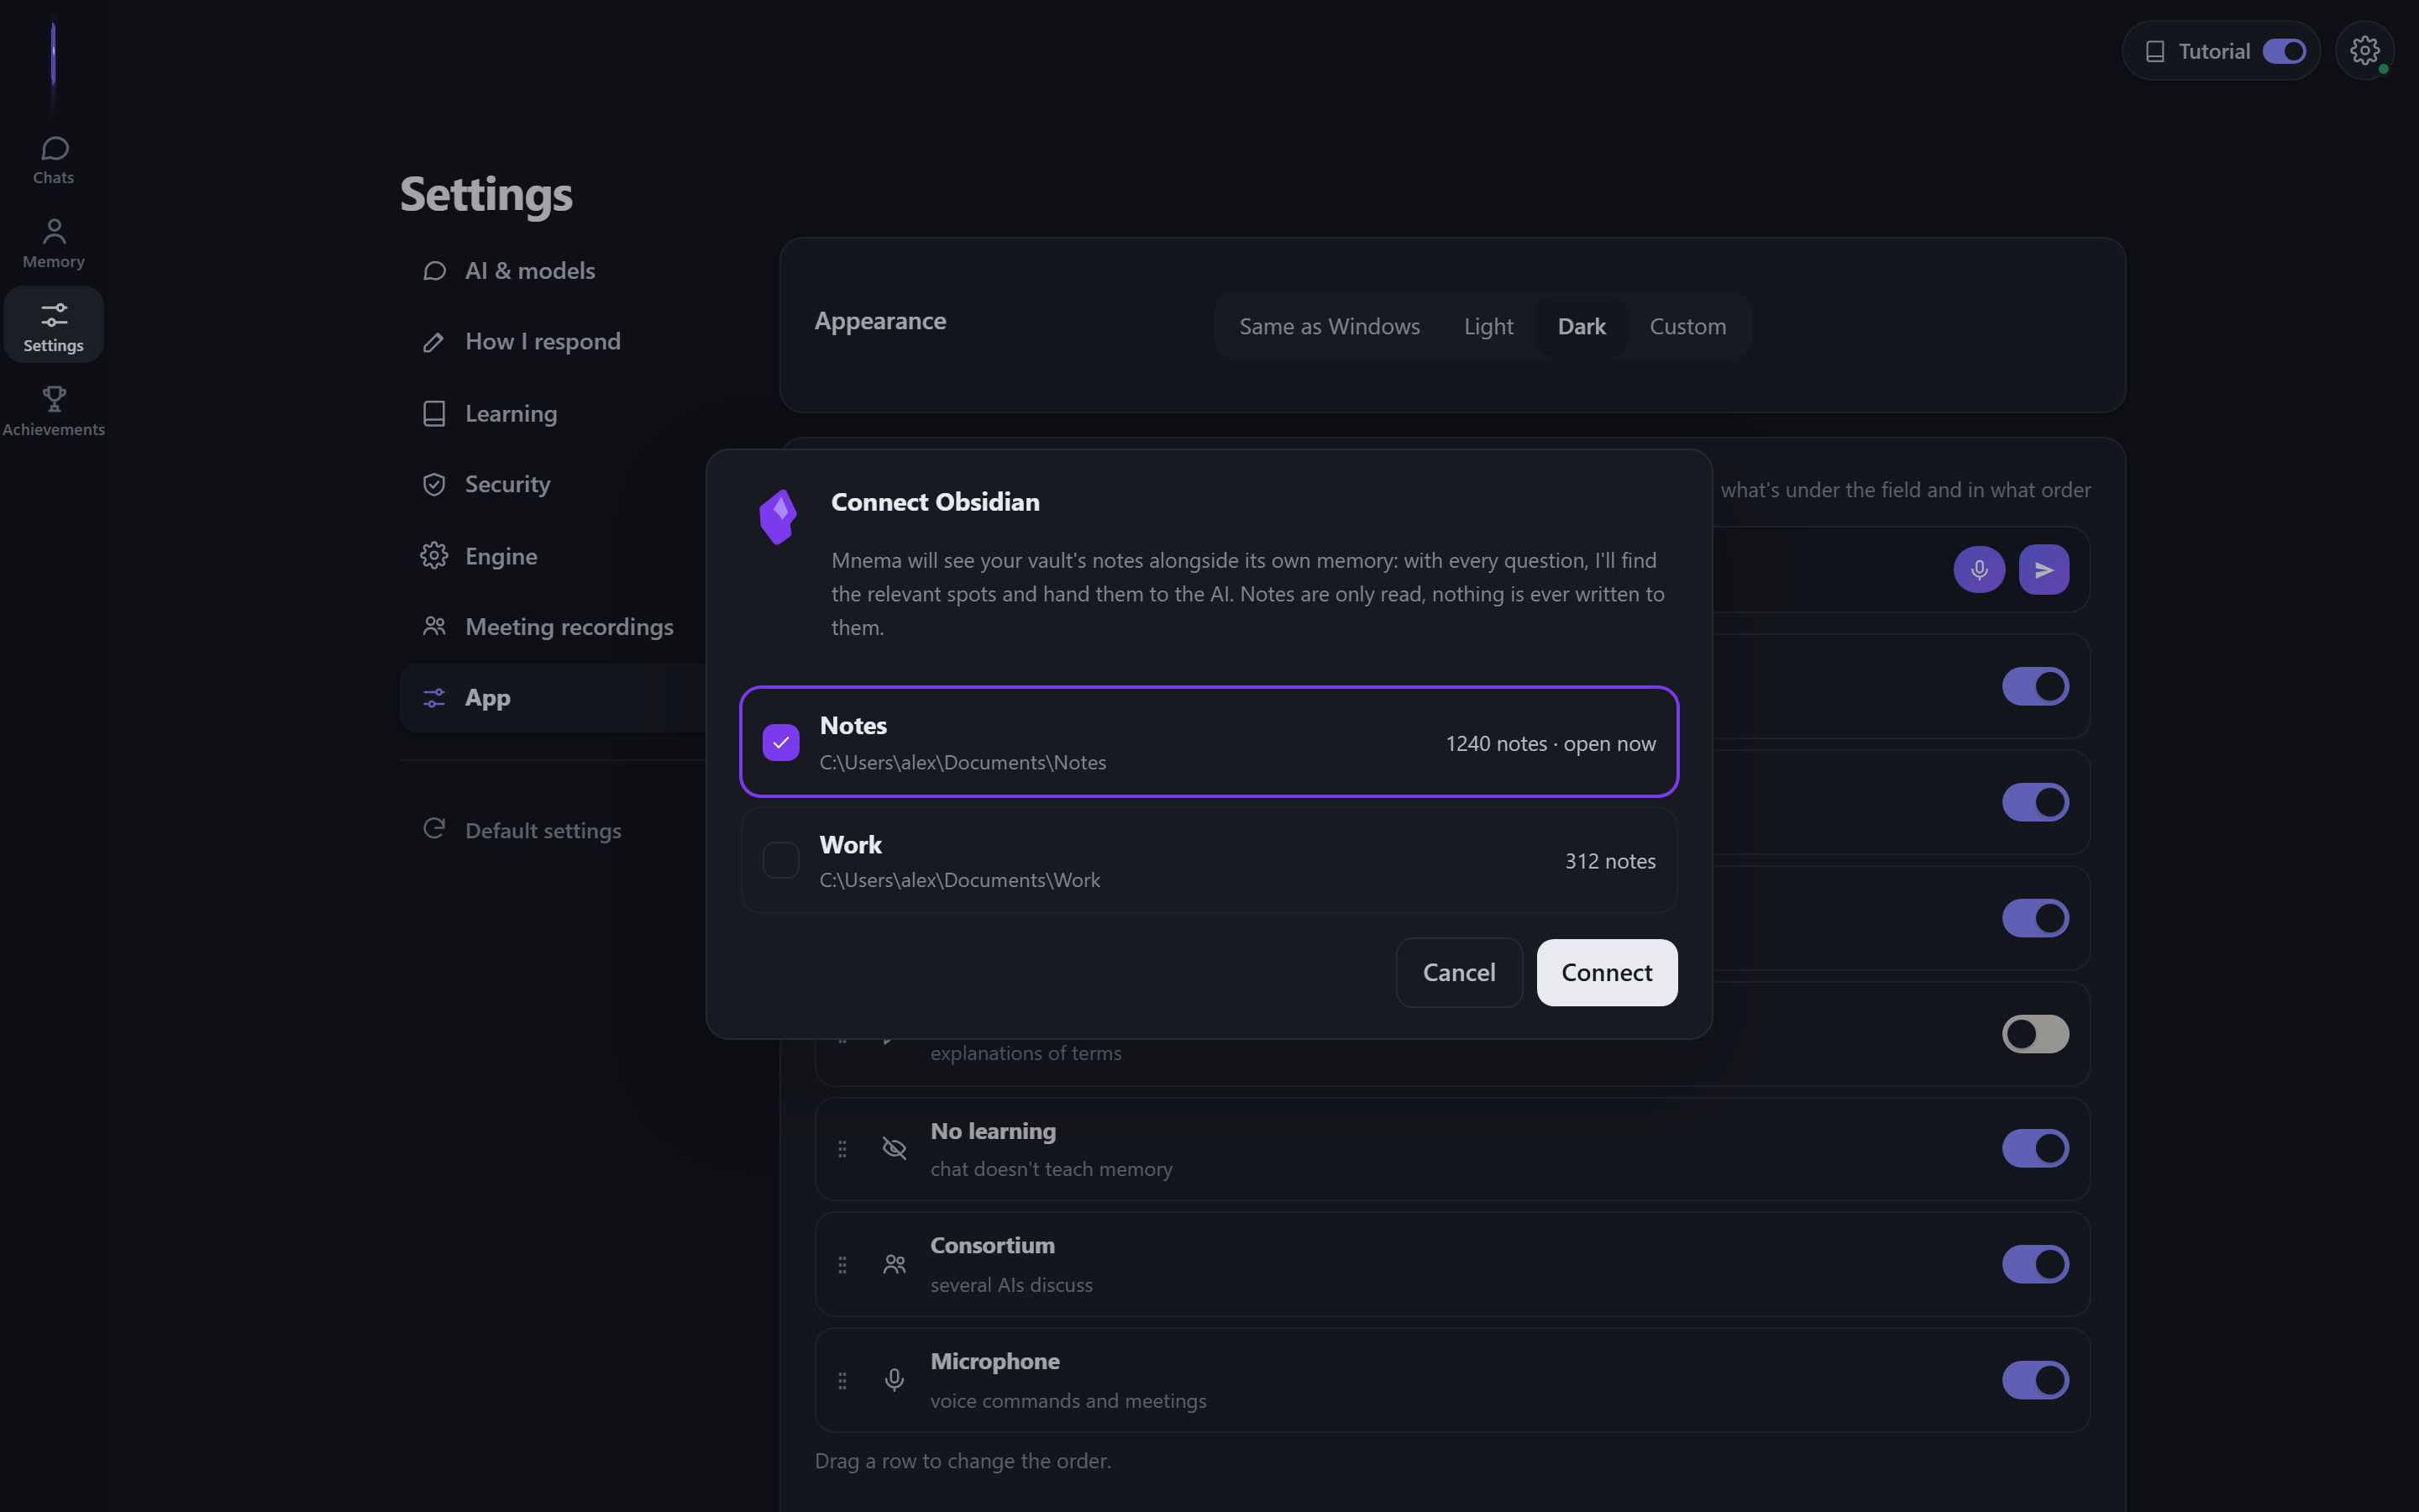Check the Work vault checkbox
The image size is (2419, 1512).
(780, 860)
